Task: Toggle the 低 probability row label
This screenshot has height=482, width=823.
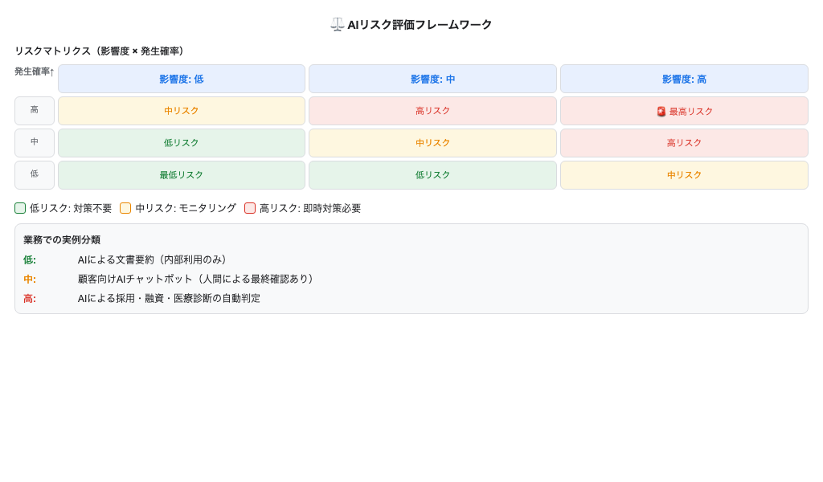Action: pos(34,174)
